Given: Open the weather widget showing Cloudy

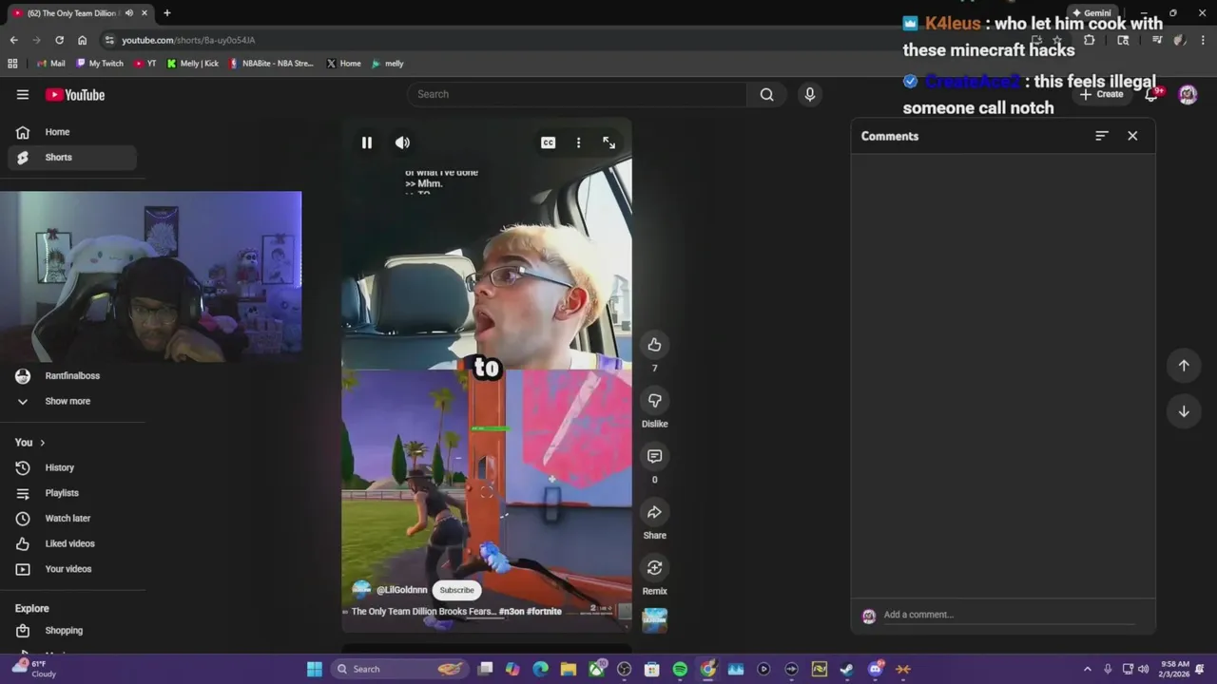Looking at the screenshot, I should (34, 669).
